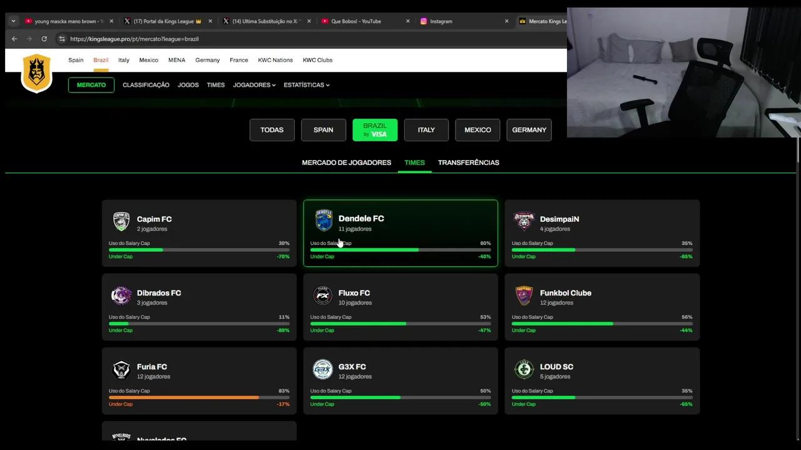Switch to the TRANSFERÊNCIAS tab
Viewport: 801px width, 450px height.
point(469,162)
